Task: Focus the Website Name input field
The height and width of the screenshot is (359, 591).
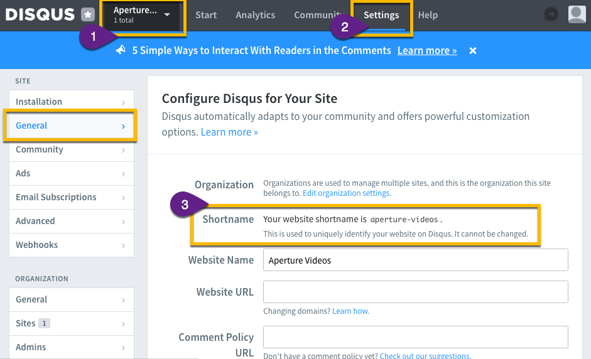Action: click(415, 260)
